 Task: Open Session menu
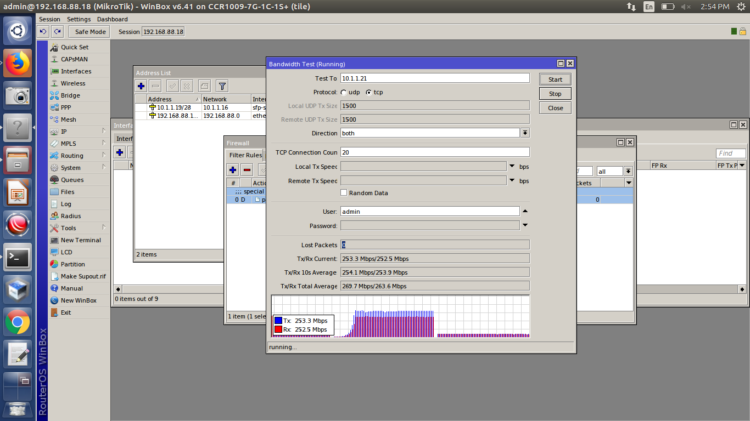tap(49, 19)
